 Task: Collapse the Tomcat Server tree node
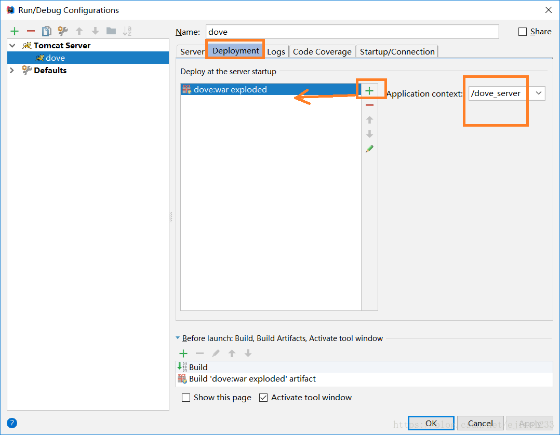(11, 45)
